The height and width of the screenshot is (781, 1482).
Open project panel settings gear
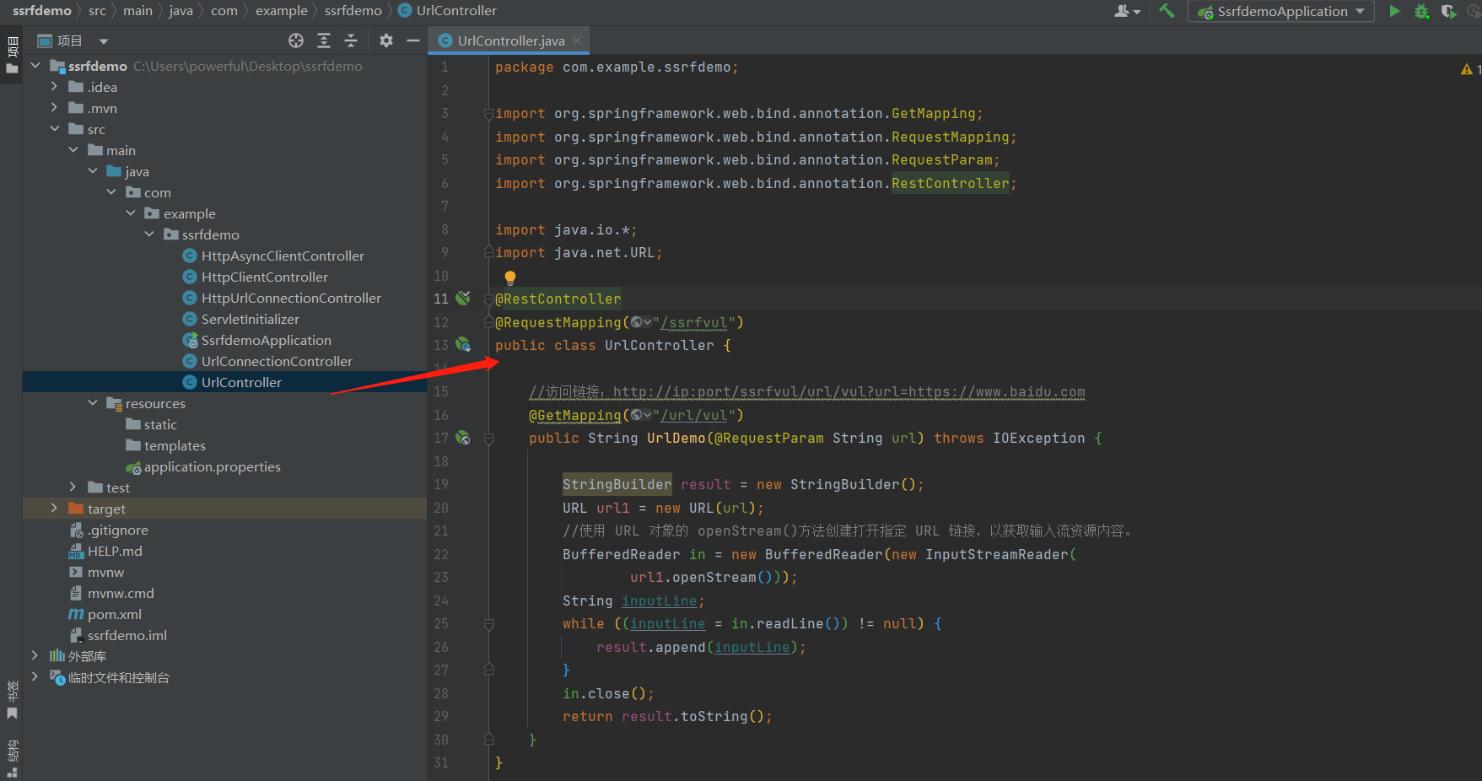point(386,40)
